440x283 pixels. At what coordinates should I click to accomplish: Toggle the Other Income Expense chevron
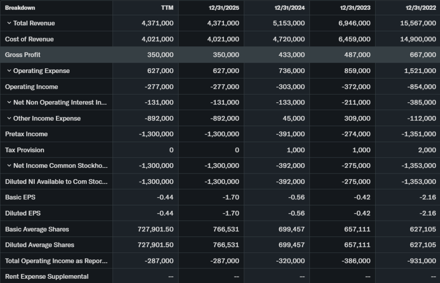point(9,119)
